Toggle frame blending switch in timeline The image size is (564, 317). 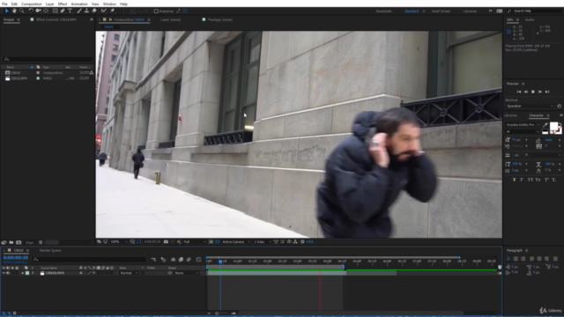pos(181,259)
